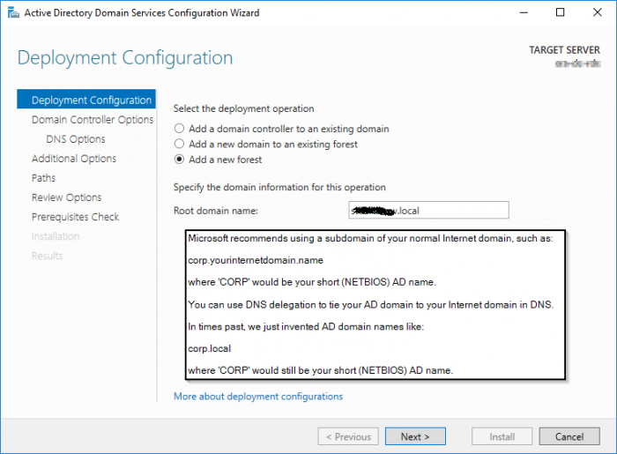Go to Domain Controller Options step
The height and width of the screenshot is (454, 617).
tap(93, 120)
